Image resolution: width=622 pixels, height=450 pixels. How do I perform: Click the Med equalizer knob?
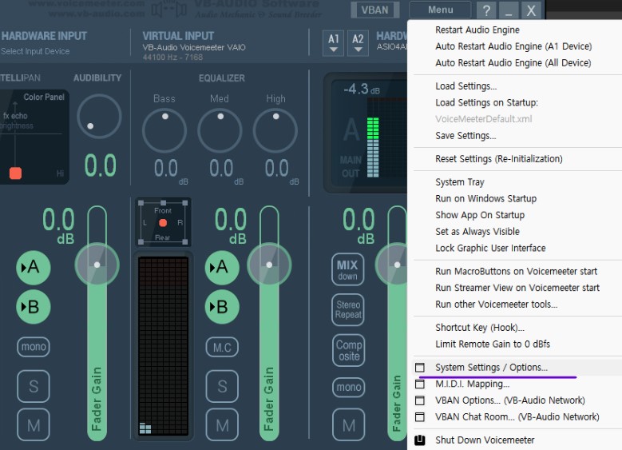point(220,130)
